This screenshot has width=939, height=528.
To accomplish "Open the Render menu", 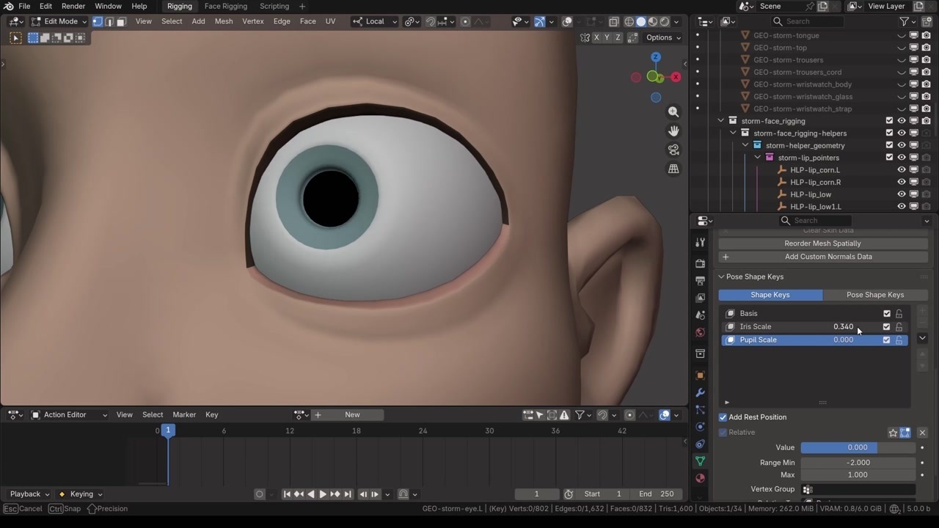I will point(73,7).
